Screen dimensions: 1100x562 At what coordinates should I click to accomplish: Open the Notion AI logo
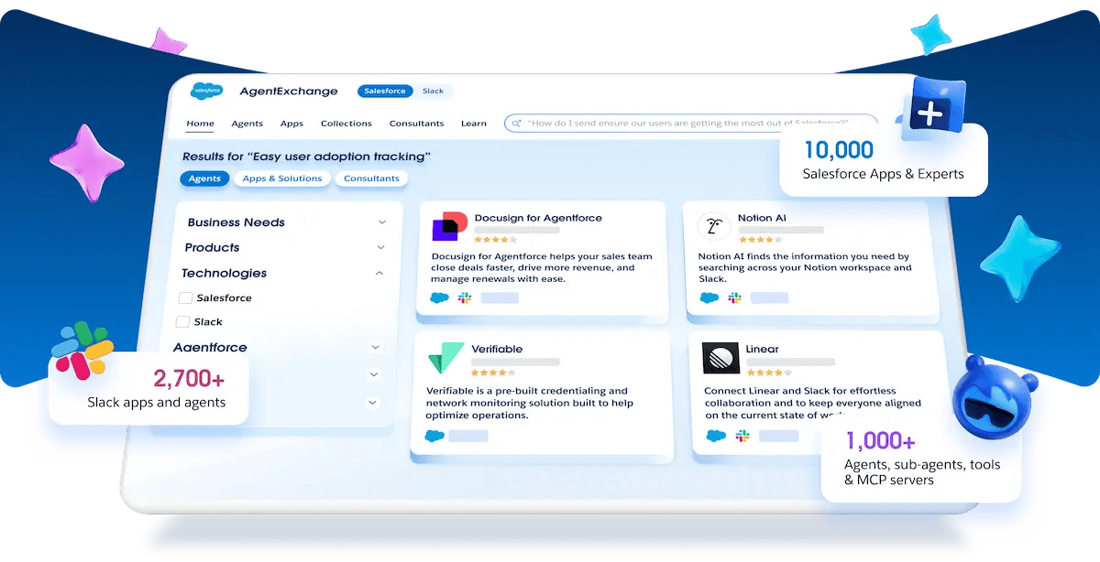pyautogui.click(x=713, y=226)
